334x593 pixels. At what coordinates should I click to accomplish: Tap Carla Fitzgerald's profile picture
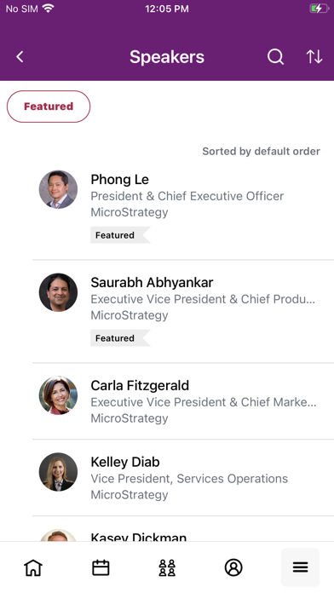click(x=58, y=395)
